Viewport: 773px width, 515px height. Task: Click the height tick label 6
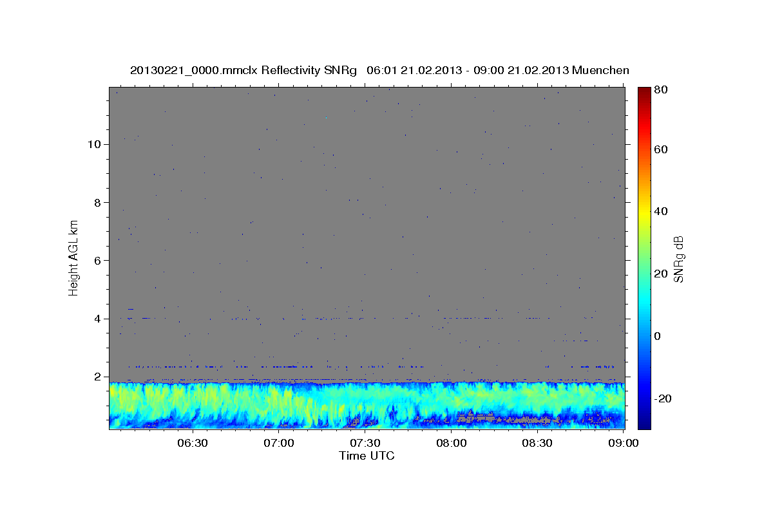click(x=98, y=260)
